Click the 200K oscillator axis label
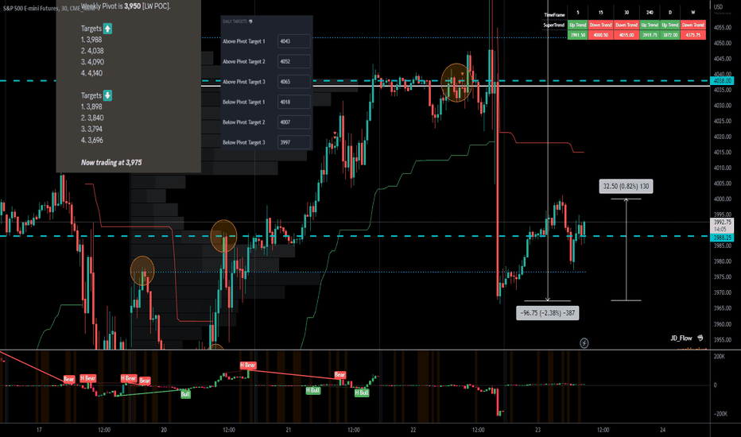 pos(720,357)
